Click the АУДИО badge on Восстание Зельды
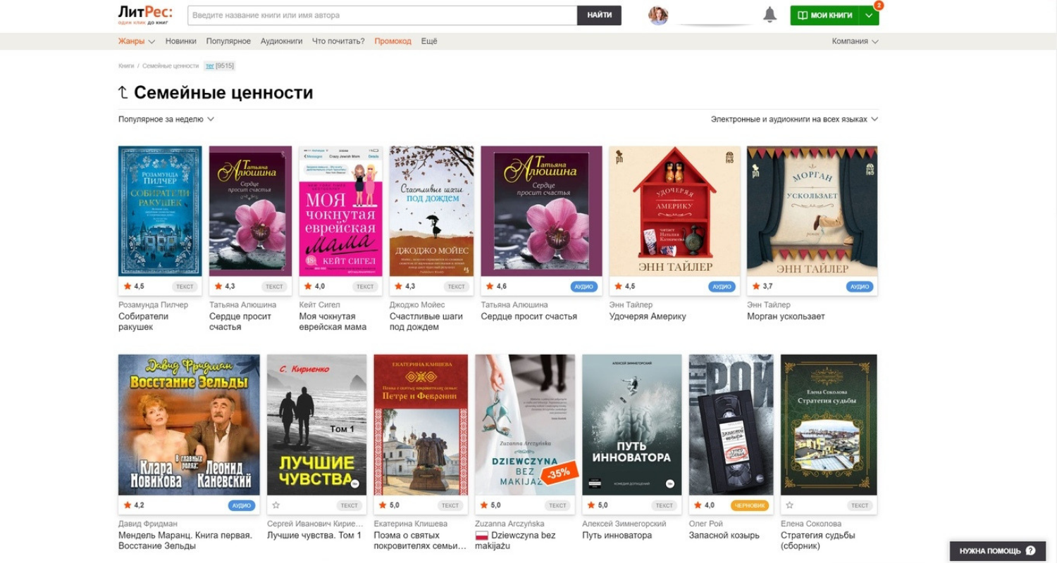1057x563 pixels. tap(242, 505)
